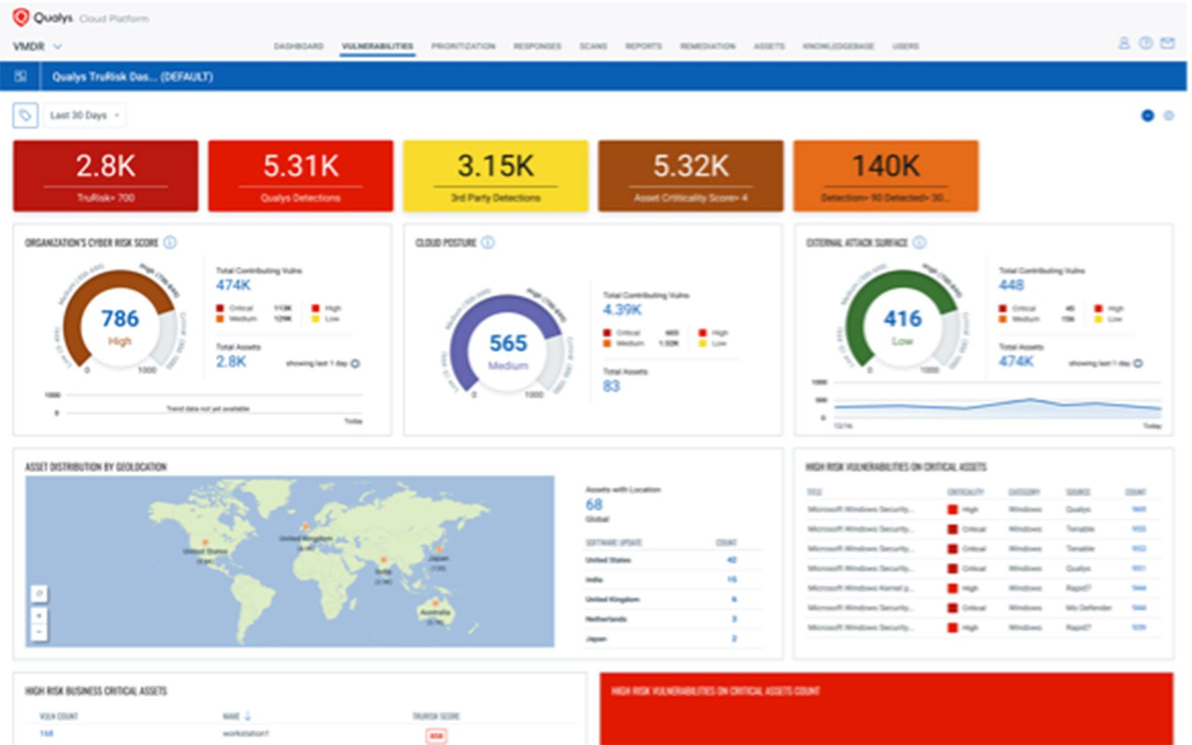The height and width of the screenshot is (745, 1192).
Task: Click the 416 Low attack surface gauge
Action: point(902,318)
